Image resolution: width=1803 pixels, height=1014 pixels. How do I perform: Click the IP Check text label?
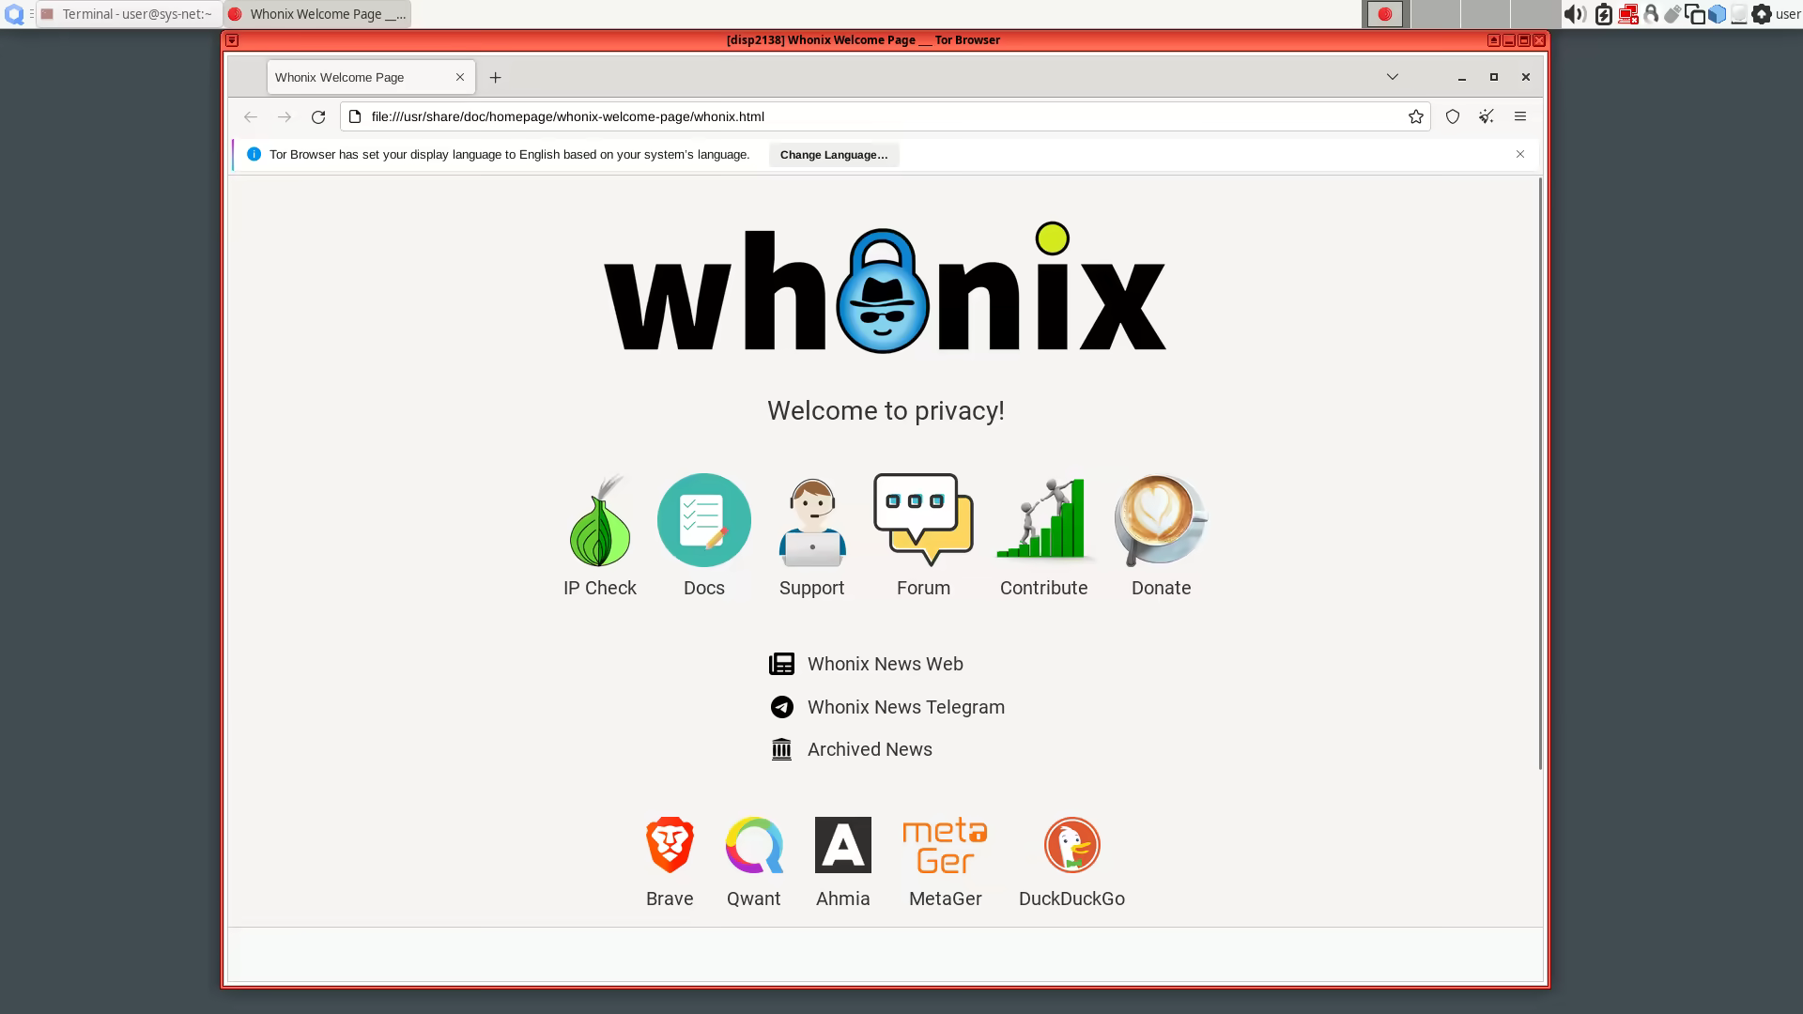(600, 588)
